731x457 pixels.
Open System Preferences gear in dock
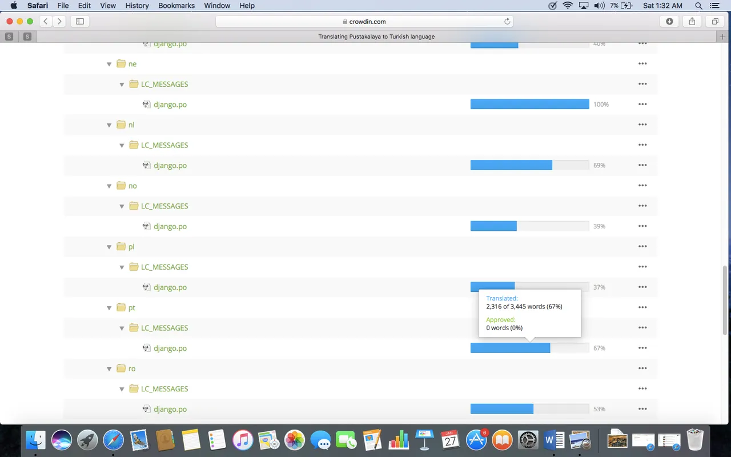528,440
